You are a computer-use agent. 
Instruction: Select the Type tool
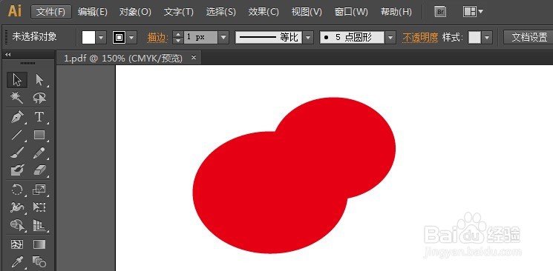[x=39, y=116]
